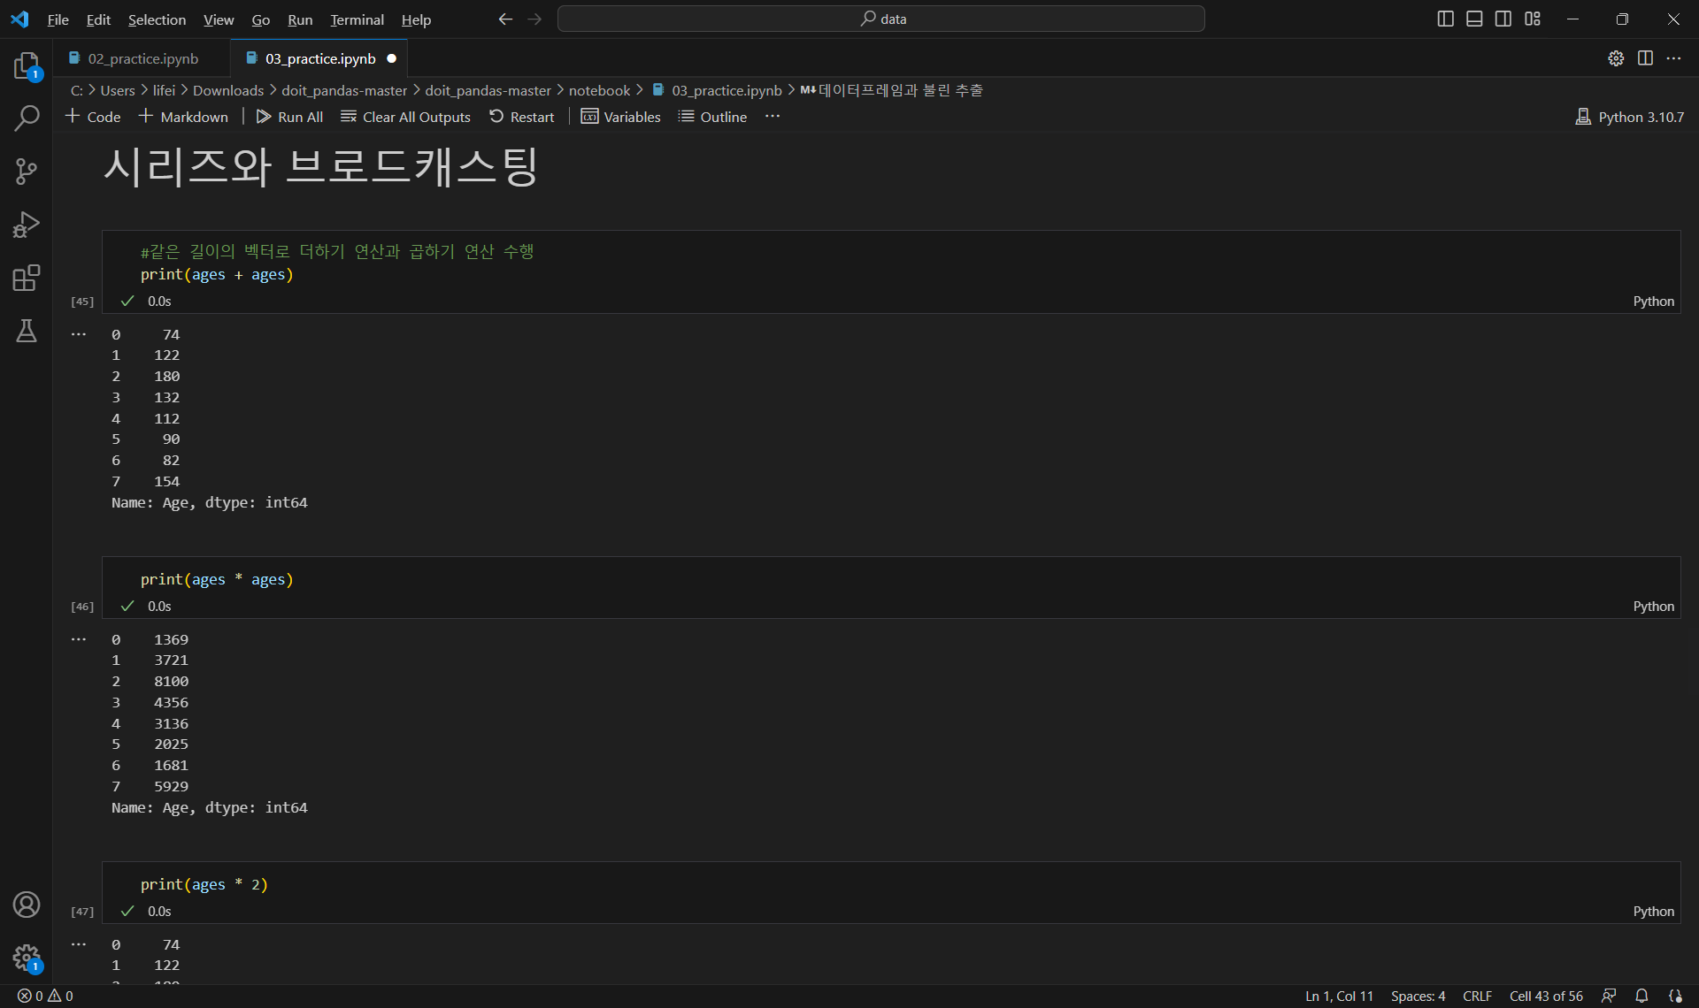The width and height of the screenshot is (1699, 1008).
Task: Open the Source Control view
Action: click(x=27, y=172)
